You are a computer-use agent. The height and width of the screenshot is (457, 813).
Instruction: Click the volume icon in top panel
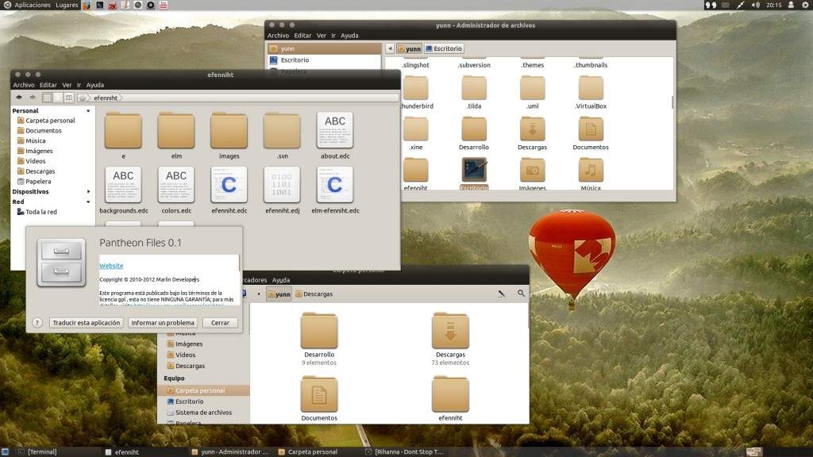click(x=755, y=5)
